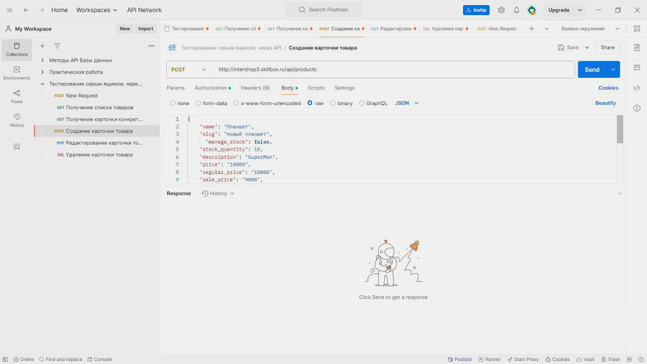647x364 pixels.
Task: Open the settings gear icon
Action: pyautogui.click(x=501, y=10)
